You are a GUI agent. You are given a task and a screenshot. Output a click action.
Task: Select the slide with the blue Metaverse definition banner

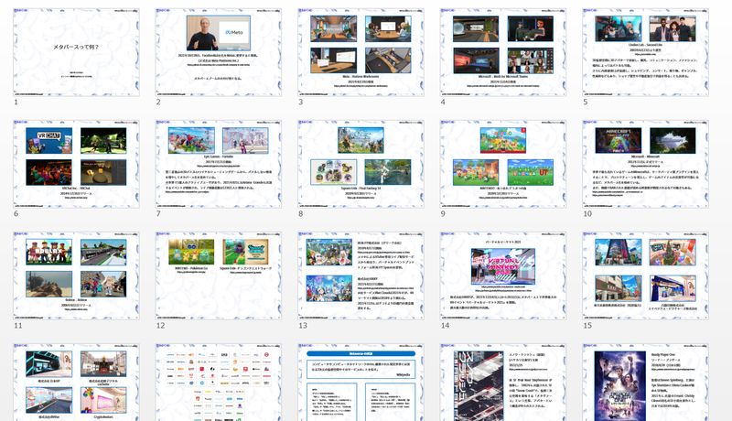point(361,383)
